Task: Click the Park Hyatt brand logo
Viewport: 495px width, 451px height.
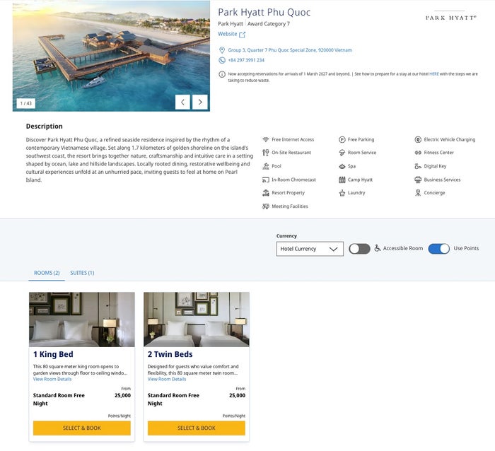Action: pyautogui.click(x=451, y=16)
